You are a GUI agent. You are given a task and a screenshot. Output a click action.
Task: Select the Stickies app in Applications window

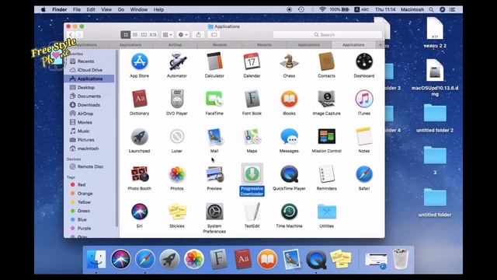pos(177,212)
